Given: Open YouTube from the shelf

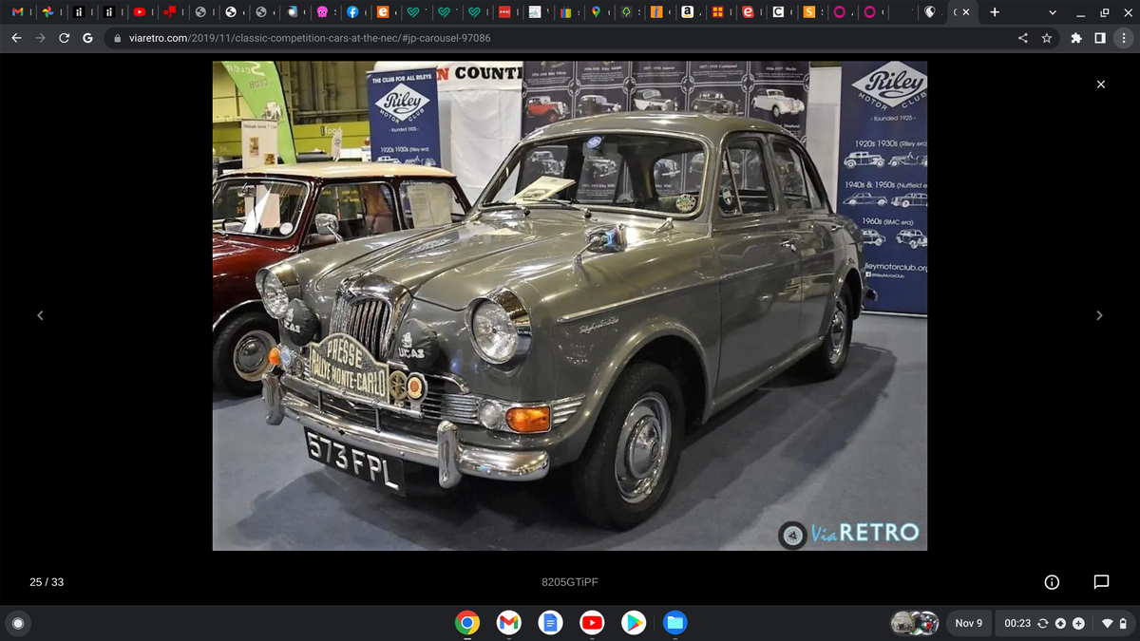Looking at the screenshot, I should click(592, 623).
